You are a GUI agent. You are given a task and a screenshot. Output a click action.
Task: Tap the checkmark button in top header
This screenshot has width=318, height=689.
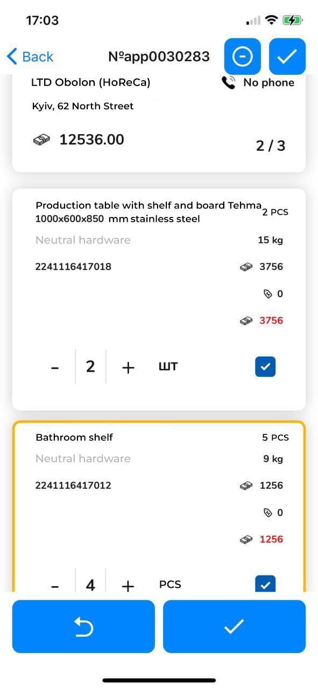coord(287,57)
